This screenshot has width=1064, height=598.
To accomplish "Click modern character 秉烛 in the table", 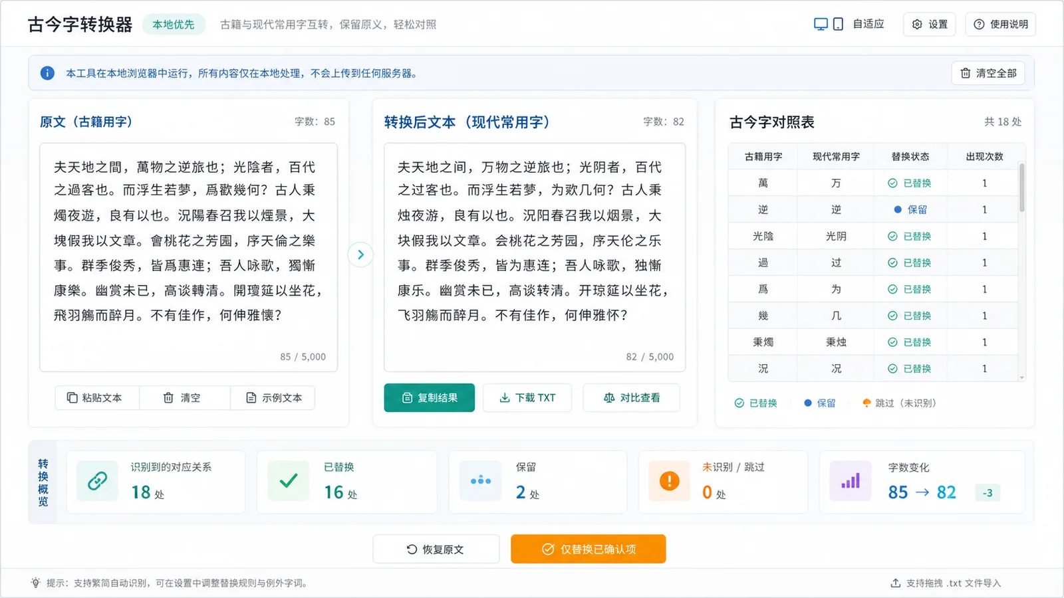I will 836,342.
